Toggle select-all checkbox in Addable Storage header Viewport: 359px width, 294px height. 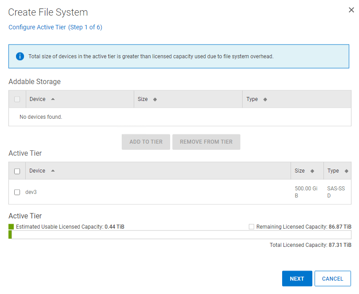[17, 99]
